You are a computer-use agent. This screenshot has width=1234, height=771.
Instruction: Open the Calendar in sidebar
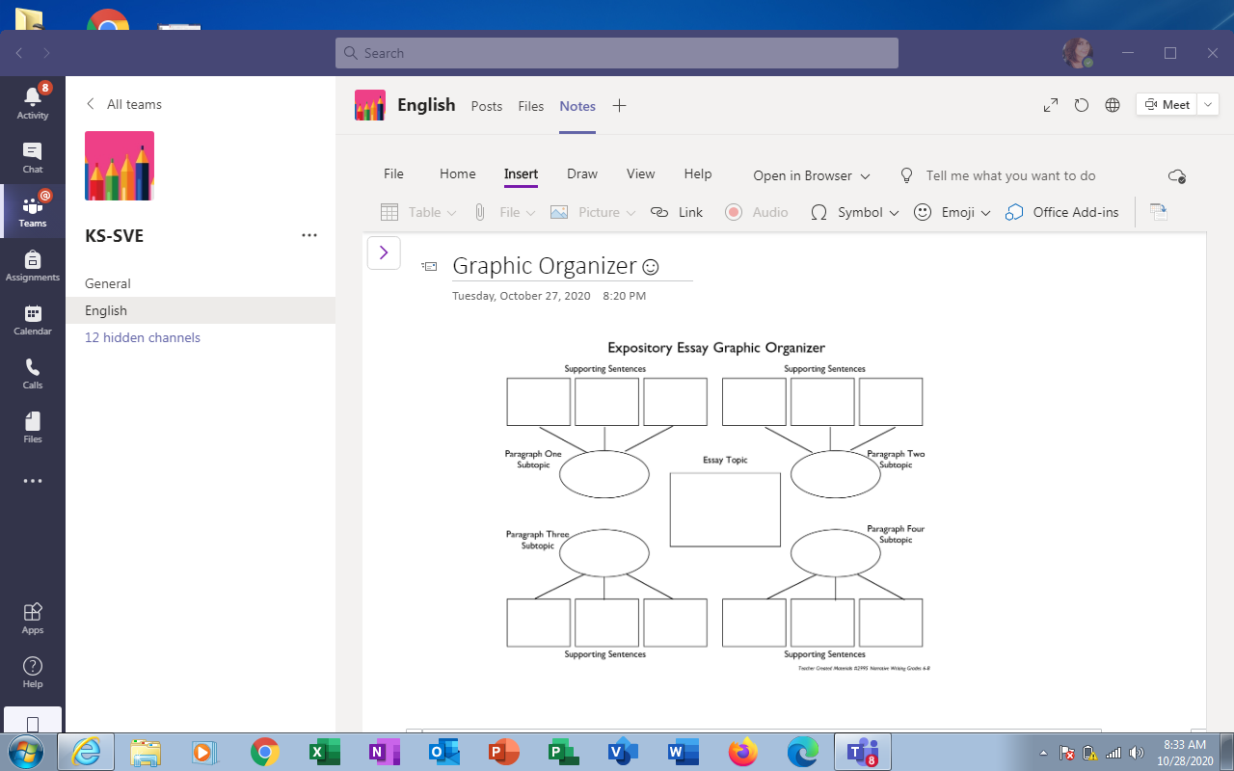tap(33, 319)
